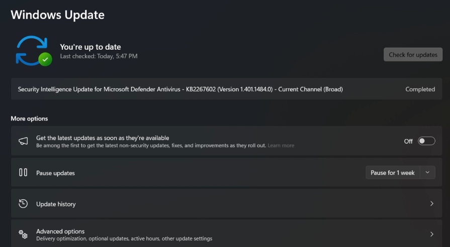Enable the get latest updates toggle
The width and height of the screenshot is (450, 247).
coord(426,141)
